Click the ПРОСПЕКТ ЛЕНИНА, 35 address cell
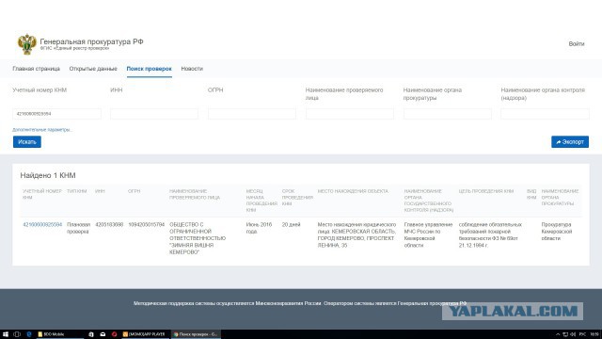 tap(356, 234)
